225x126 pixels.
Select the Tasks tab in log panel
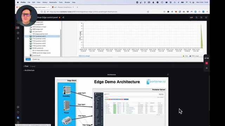point(28,59)
